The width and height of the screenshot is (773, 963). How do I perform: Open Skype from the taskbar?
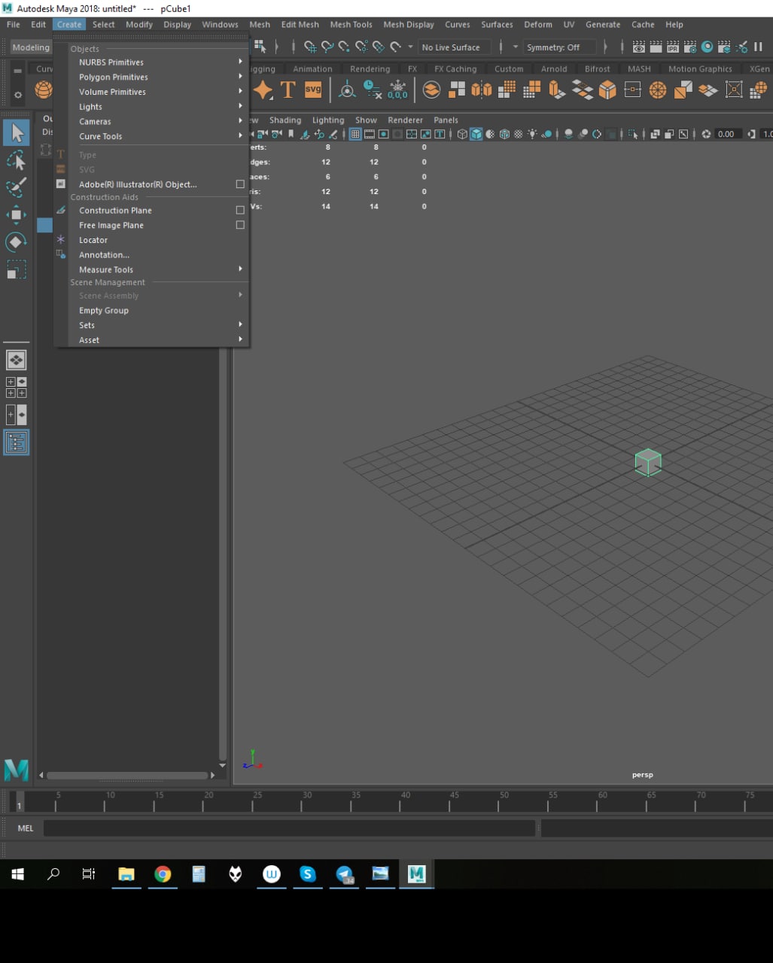click(307, 873)
